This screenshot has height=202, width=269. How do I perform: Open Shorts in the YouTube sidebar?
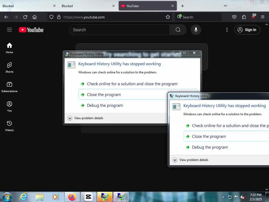[9, 68]
